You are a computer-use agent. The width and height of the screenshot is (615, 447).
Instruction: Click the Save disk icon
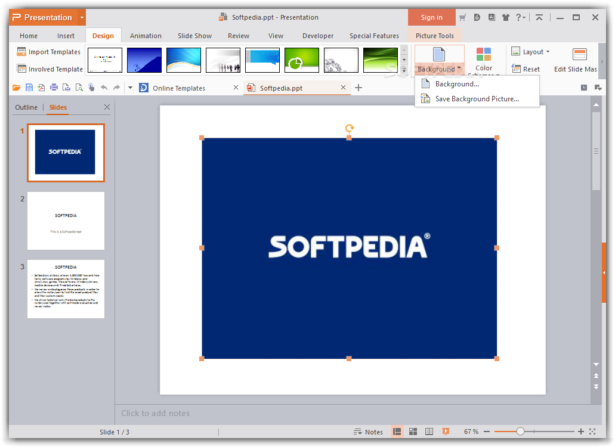click(x=29, y=88)
